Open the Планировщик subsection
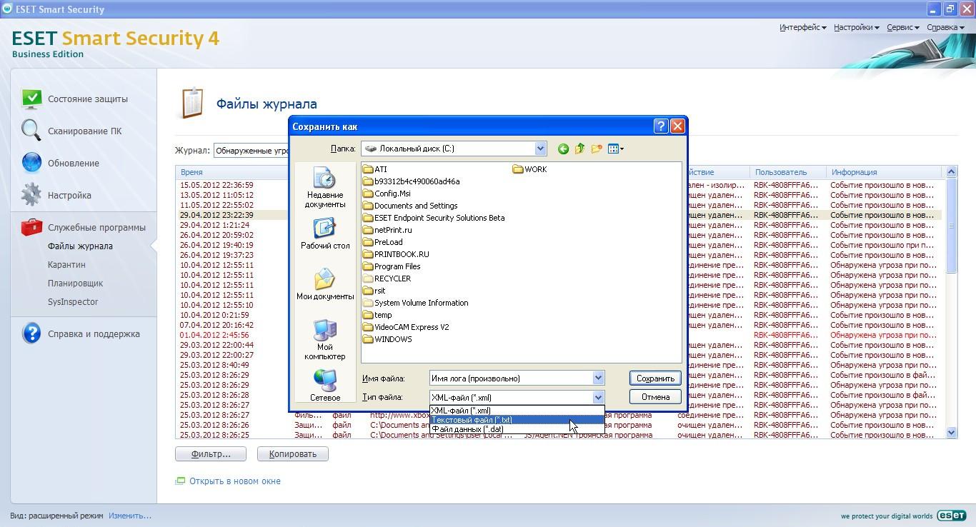 (75, 283)
